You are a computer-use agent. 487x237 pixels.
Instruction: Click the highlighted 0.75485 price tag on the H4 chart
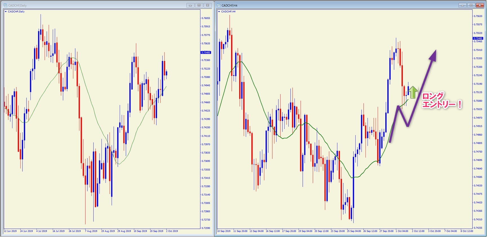pyautogui.click(x=478, y=39)
